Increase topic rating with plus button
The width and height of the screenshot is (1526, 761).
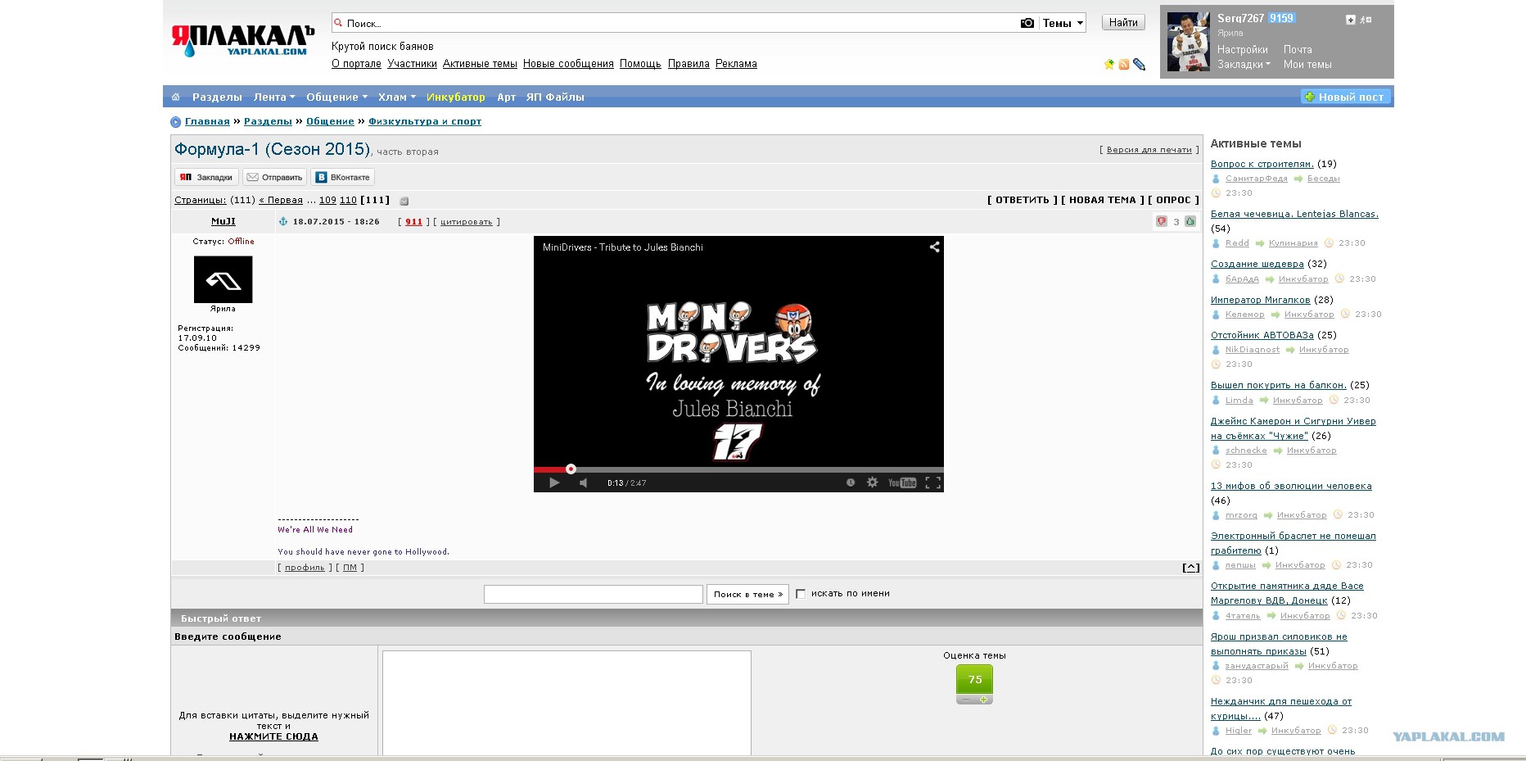[x=984, y=700]
